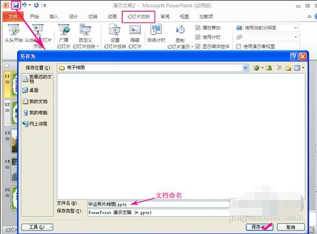Collapse the ribbon with the caret icon
317x234 pixels.
309,17
